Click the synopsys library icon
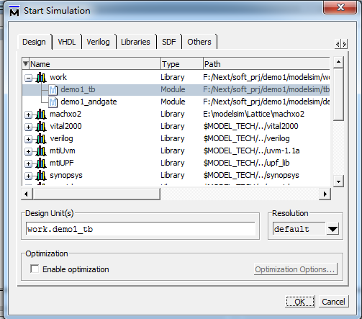This screenshot has height=319, width=362. [x=41, y=176]
